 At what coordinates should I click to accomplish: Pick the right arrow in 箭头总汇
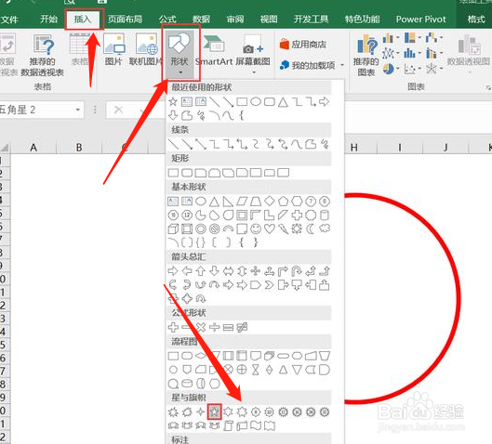(173, 270)
